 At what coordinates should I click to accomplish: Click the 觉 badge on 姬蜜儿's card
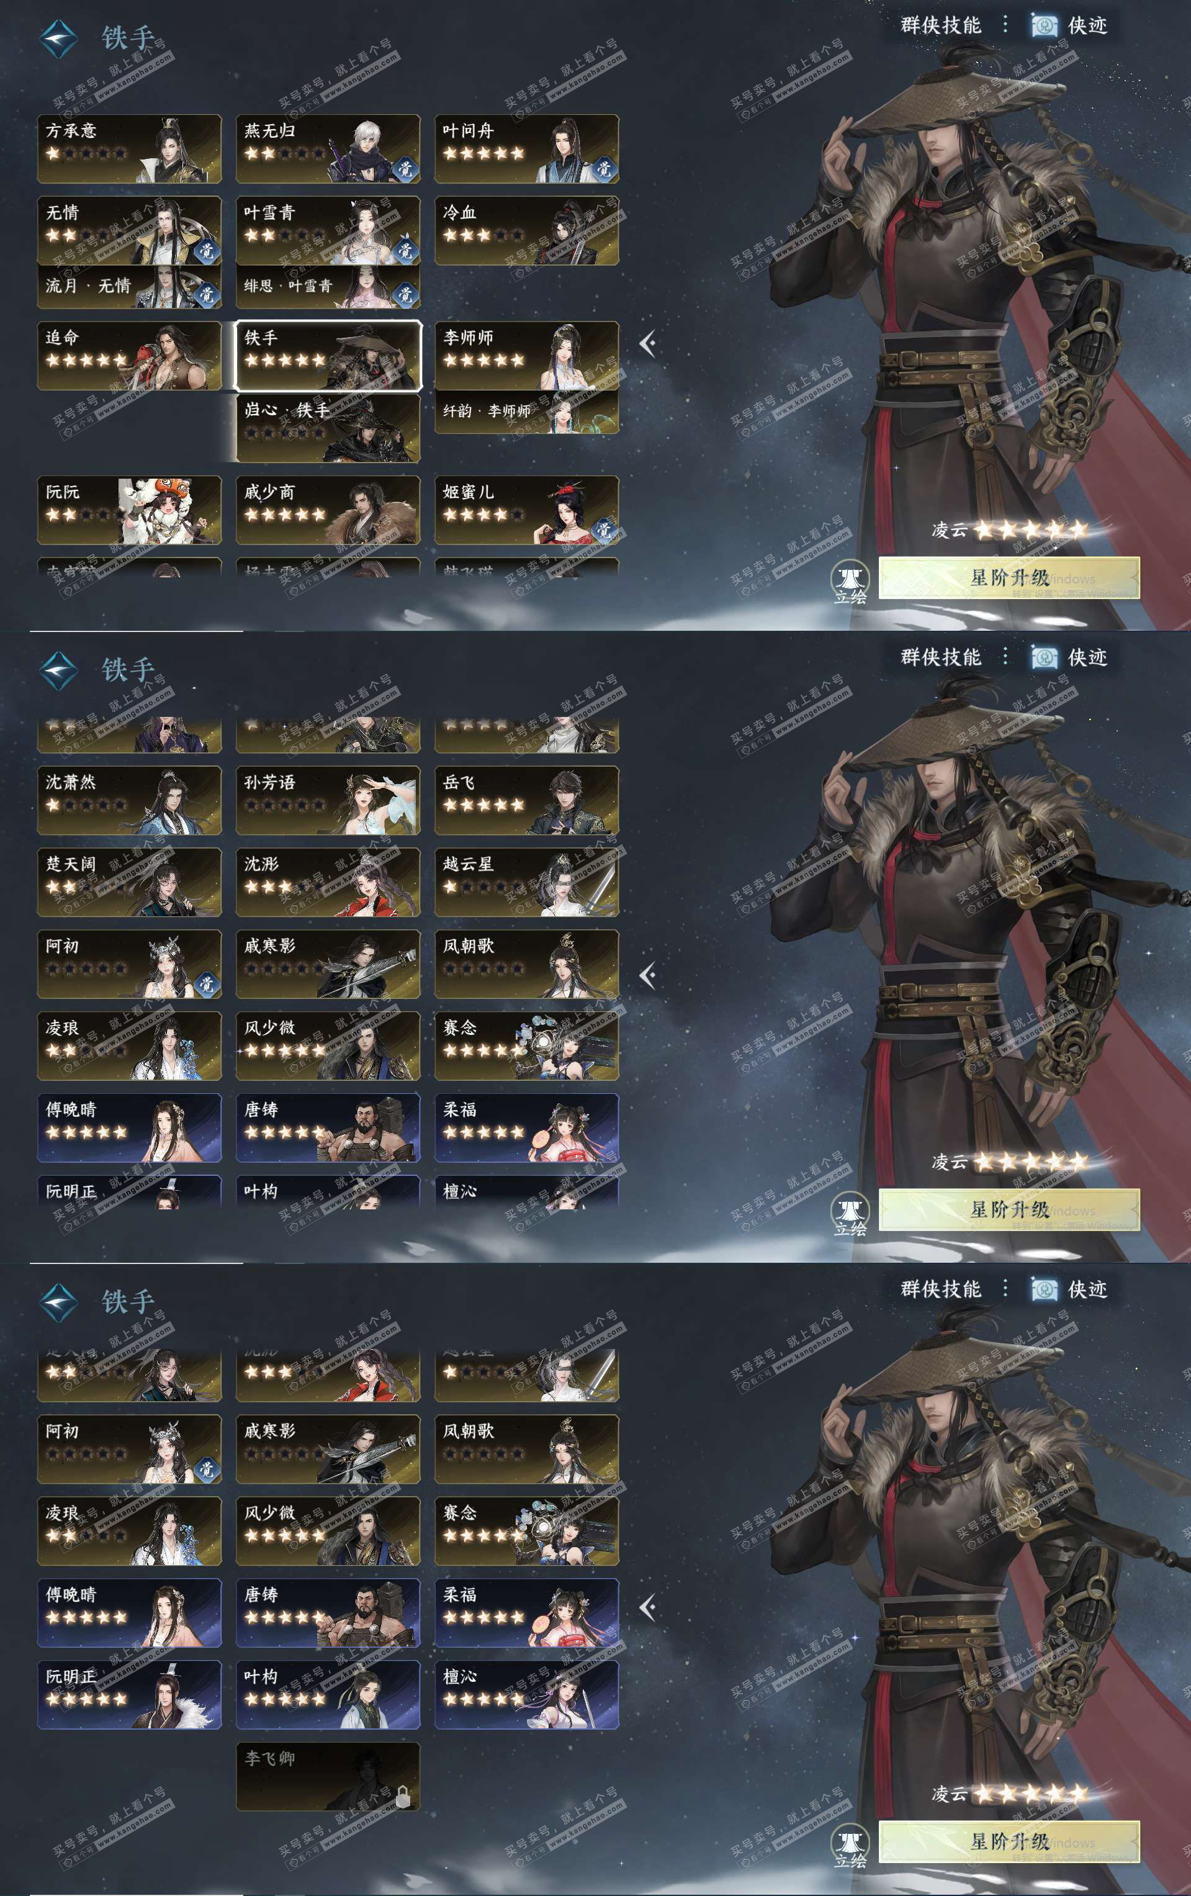click(604, 529)
